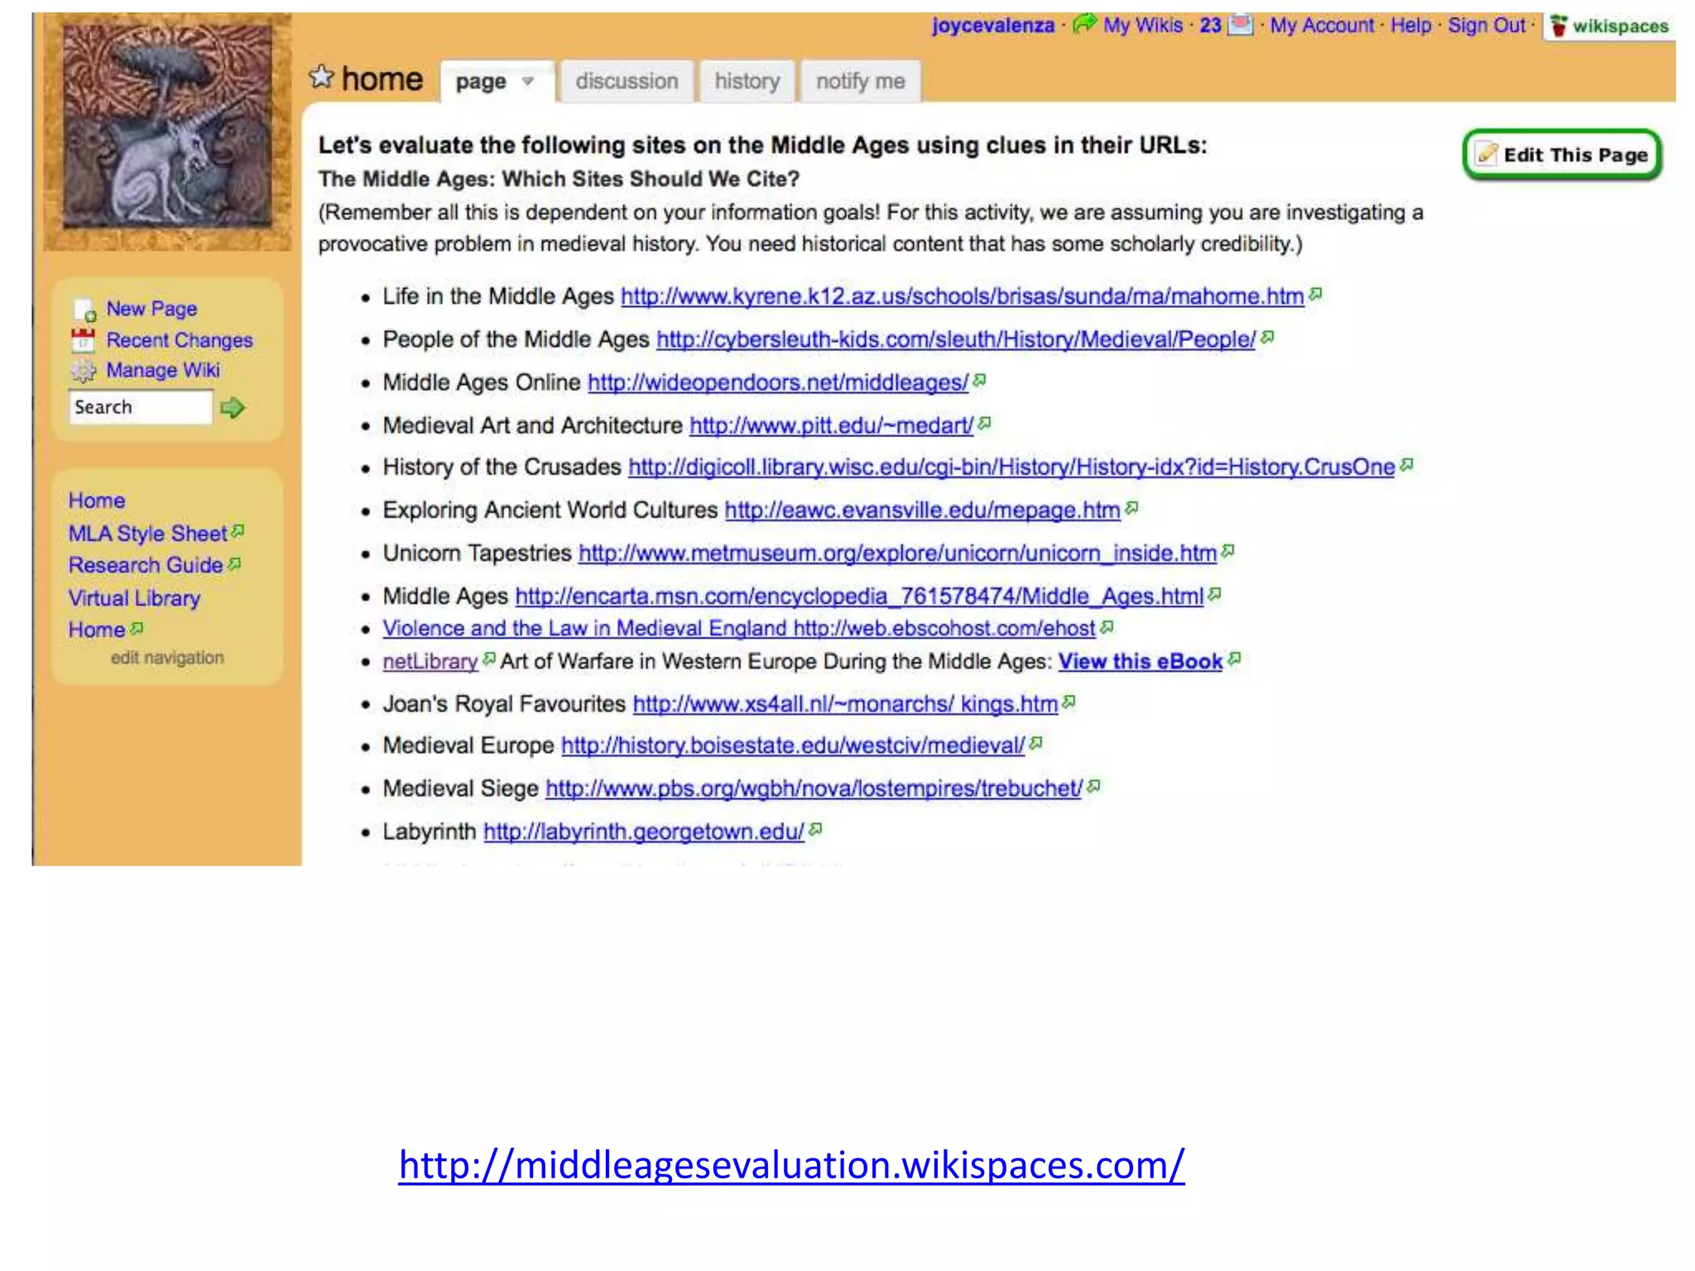
Task: Click external-link icon after Research Guide
Action: click(234, 564)
